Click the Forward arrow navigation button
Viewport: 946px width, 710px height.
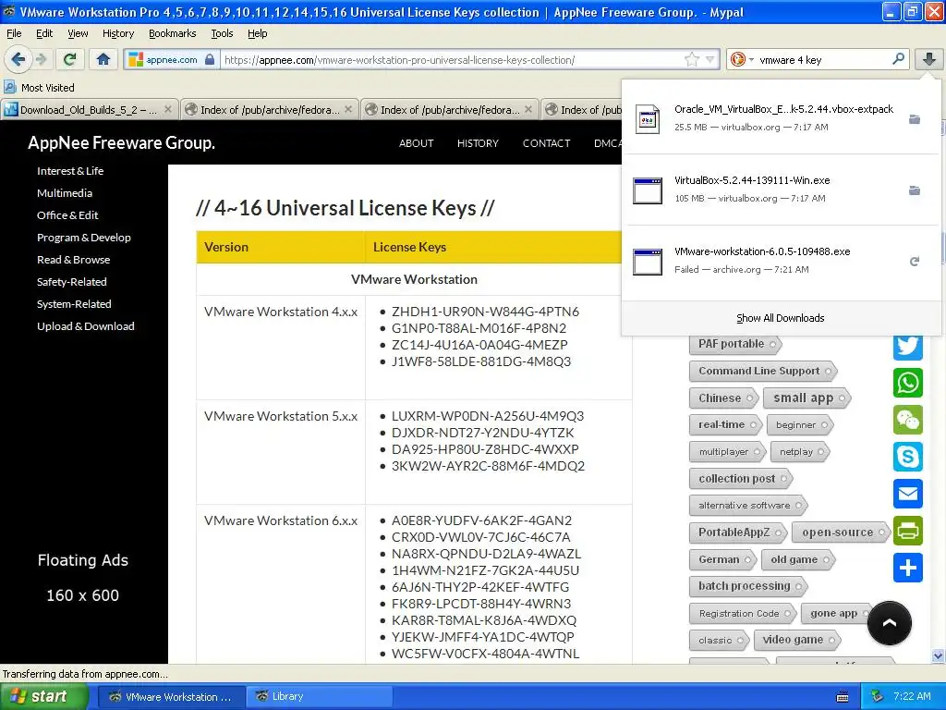41,59
